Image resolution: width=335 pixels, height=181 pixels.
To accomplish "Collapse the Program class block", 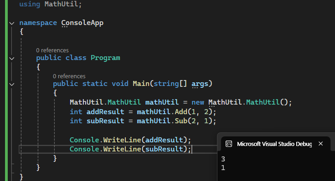I will pyautogui.click(x=12, y=58).
